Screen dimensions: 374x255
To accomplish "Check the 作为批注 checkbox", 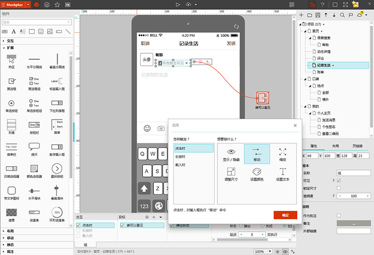I will coord(339,215).
